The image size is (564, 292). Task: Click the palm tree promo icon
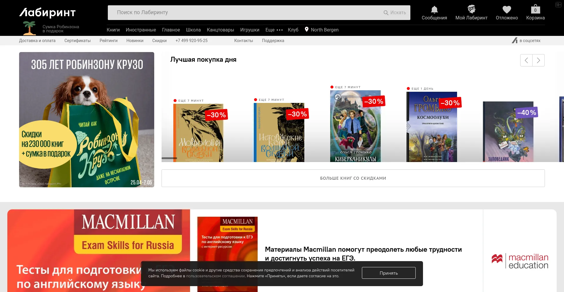(x=29, y=28)
